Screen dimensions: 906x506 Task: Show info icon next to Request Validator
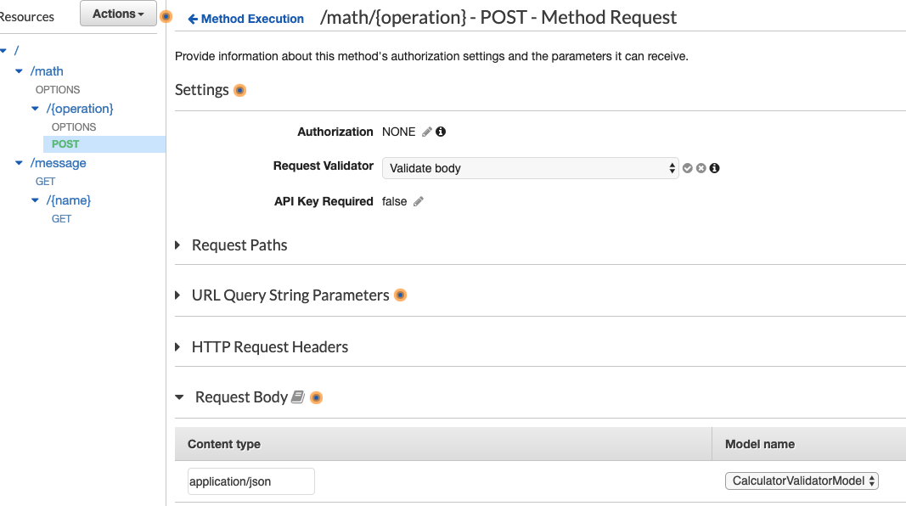point(715,168)
